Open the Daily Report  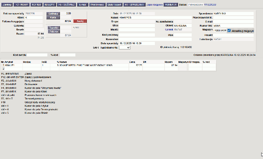114,5
